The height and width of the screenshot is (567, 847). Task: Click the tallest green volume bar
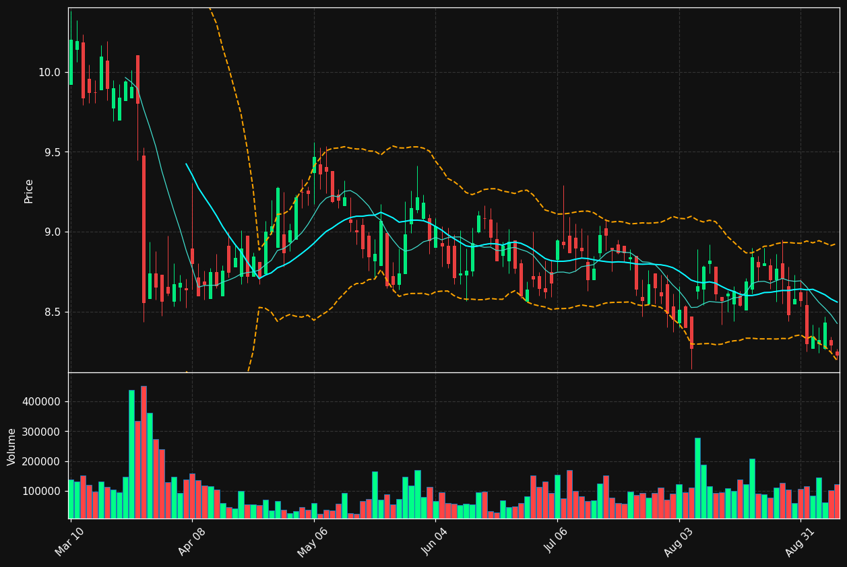coord(131,454)
